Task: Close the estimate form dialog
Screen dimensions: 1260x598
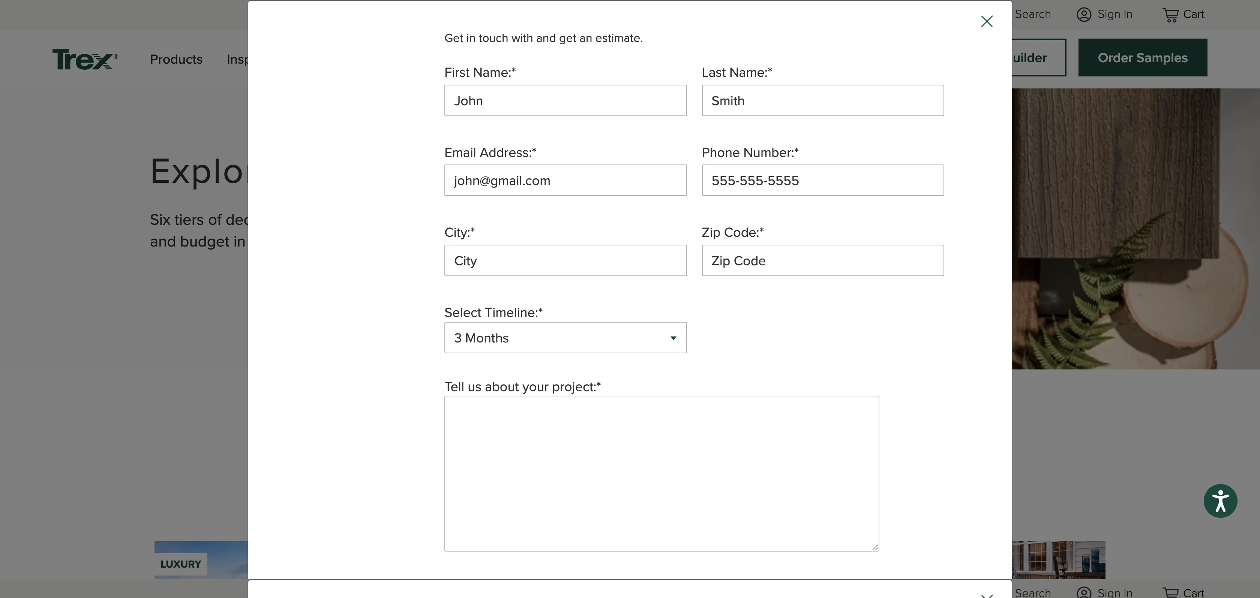Action: [987, 21]
